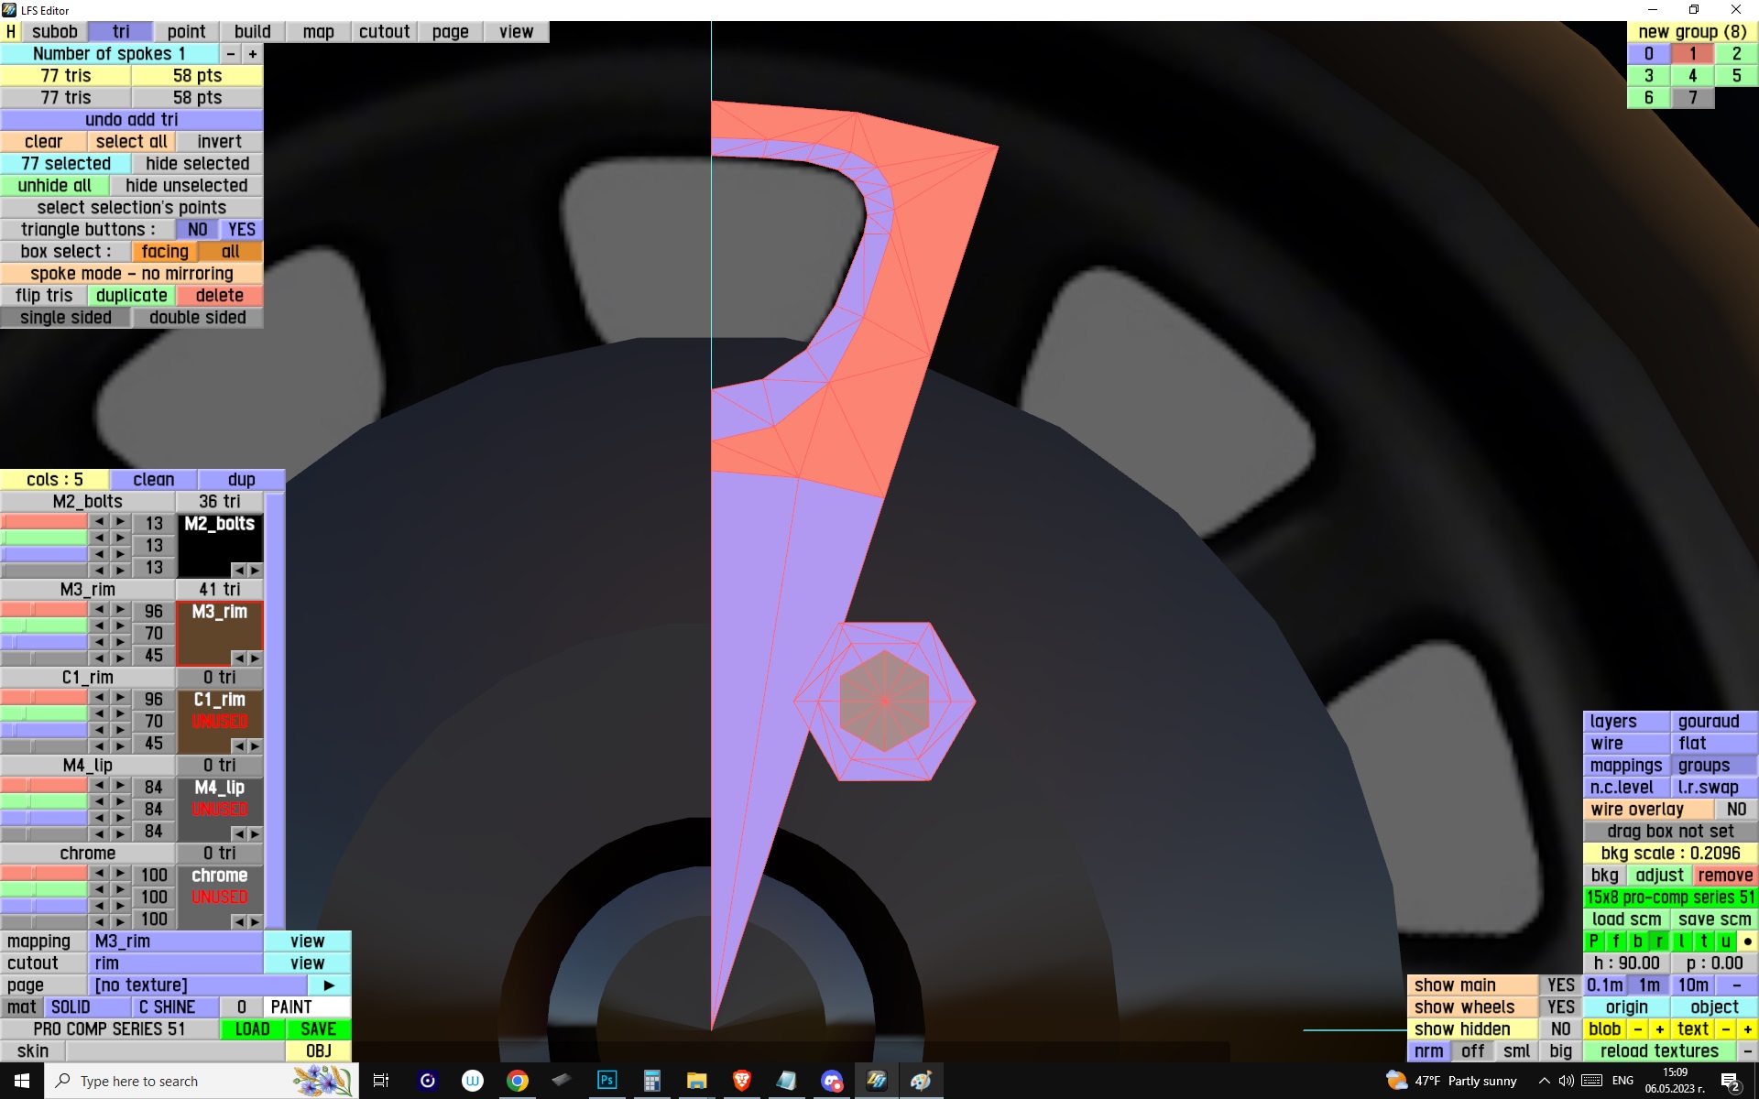Toggle show hidden NO setting
The width and height of the screenshot is (1759, 1099).
1560,1029
